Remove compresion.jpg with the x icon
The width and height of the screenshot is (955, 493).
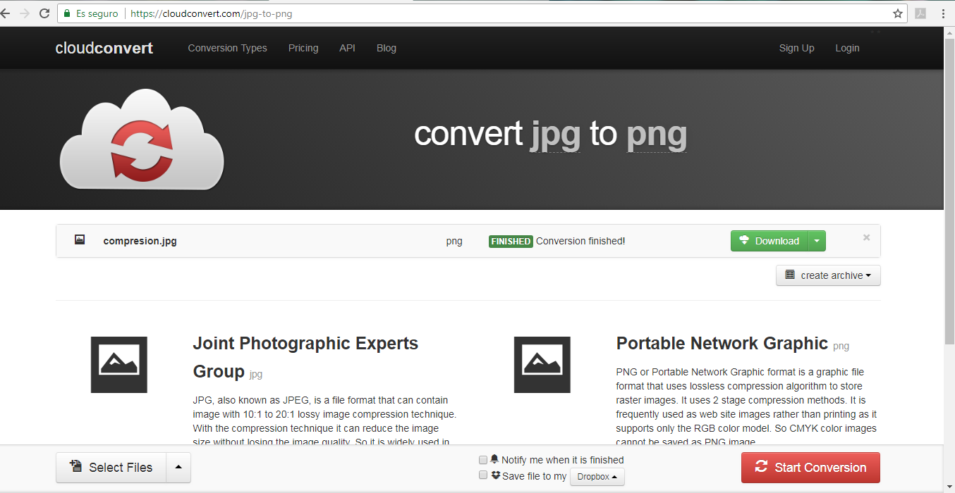tap(867, 237)
